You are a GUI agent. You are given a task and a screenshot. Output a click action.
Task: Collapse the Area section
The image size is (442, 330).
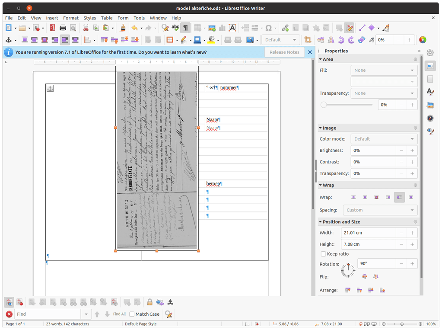coord(320,59)
